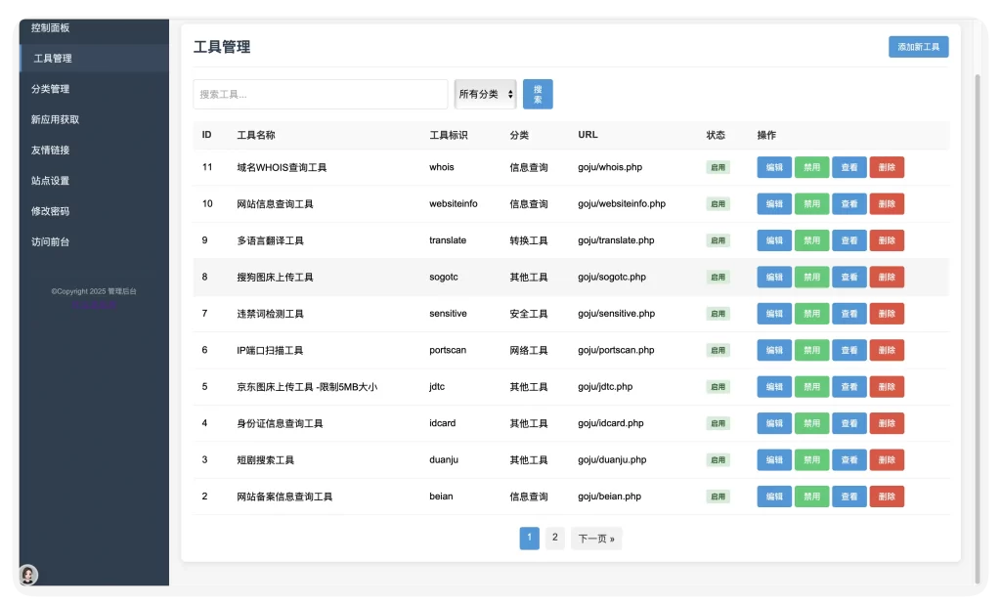Delete the 网站备案信息查询工具 entry
This screenshot has height=605, width=1001.
(x=886, y=497)
